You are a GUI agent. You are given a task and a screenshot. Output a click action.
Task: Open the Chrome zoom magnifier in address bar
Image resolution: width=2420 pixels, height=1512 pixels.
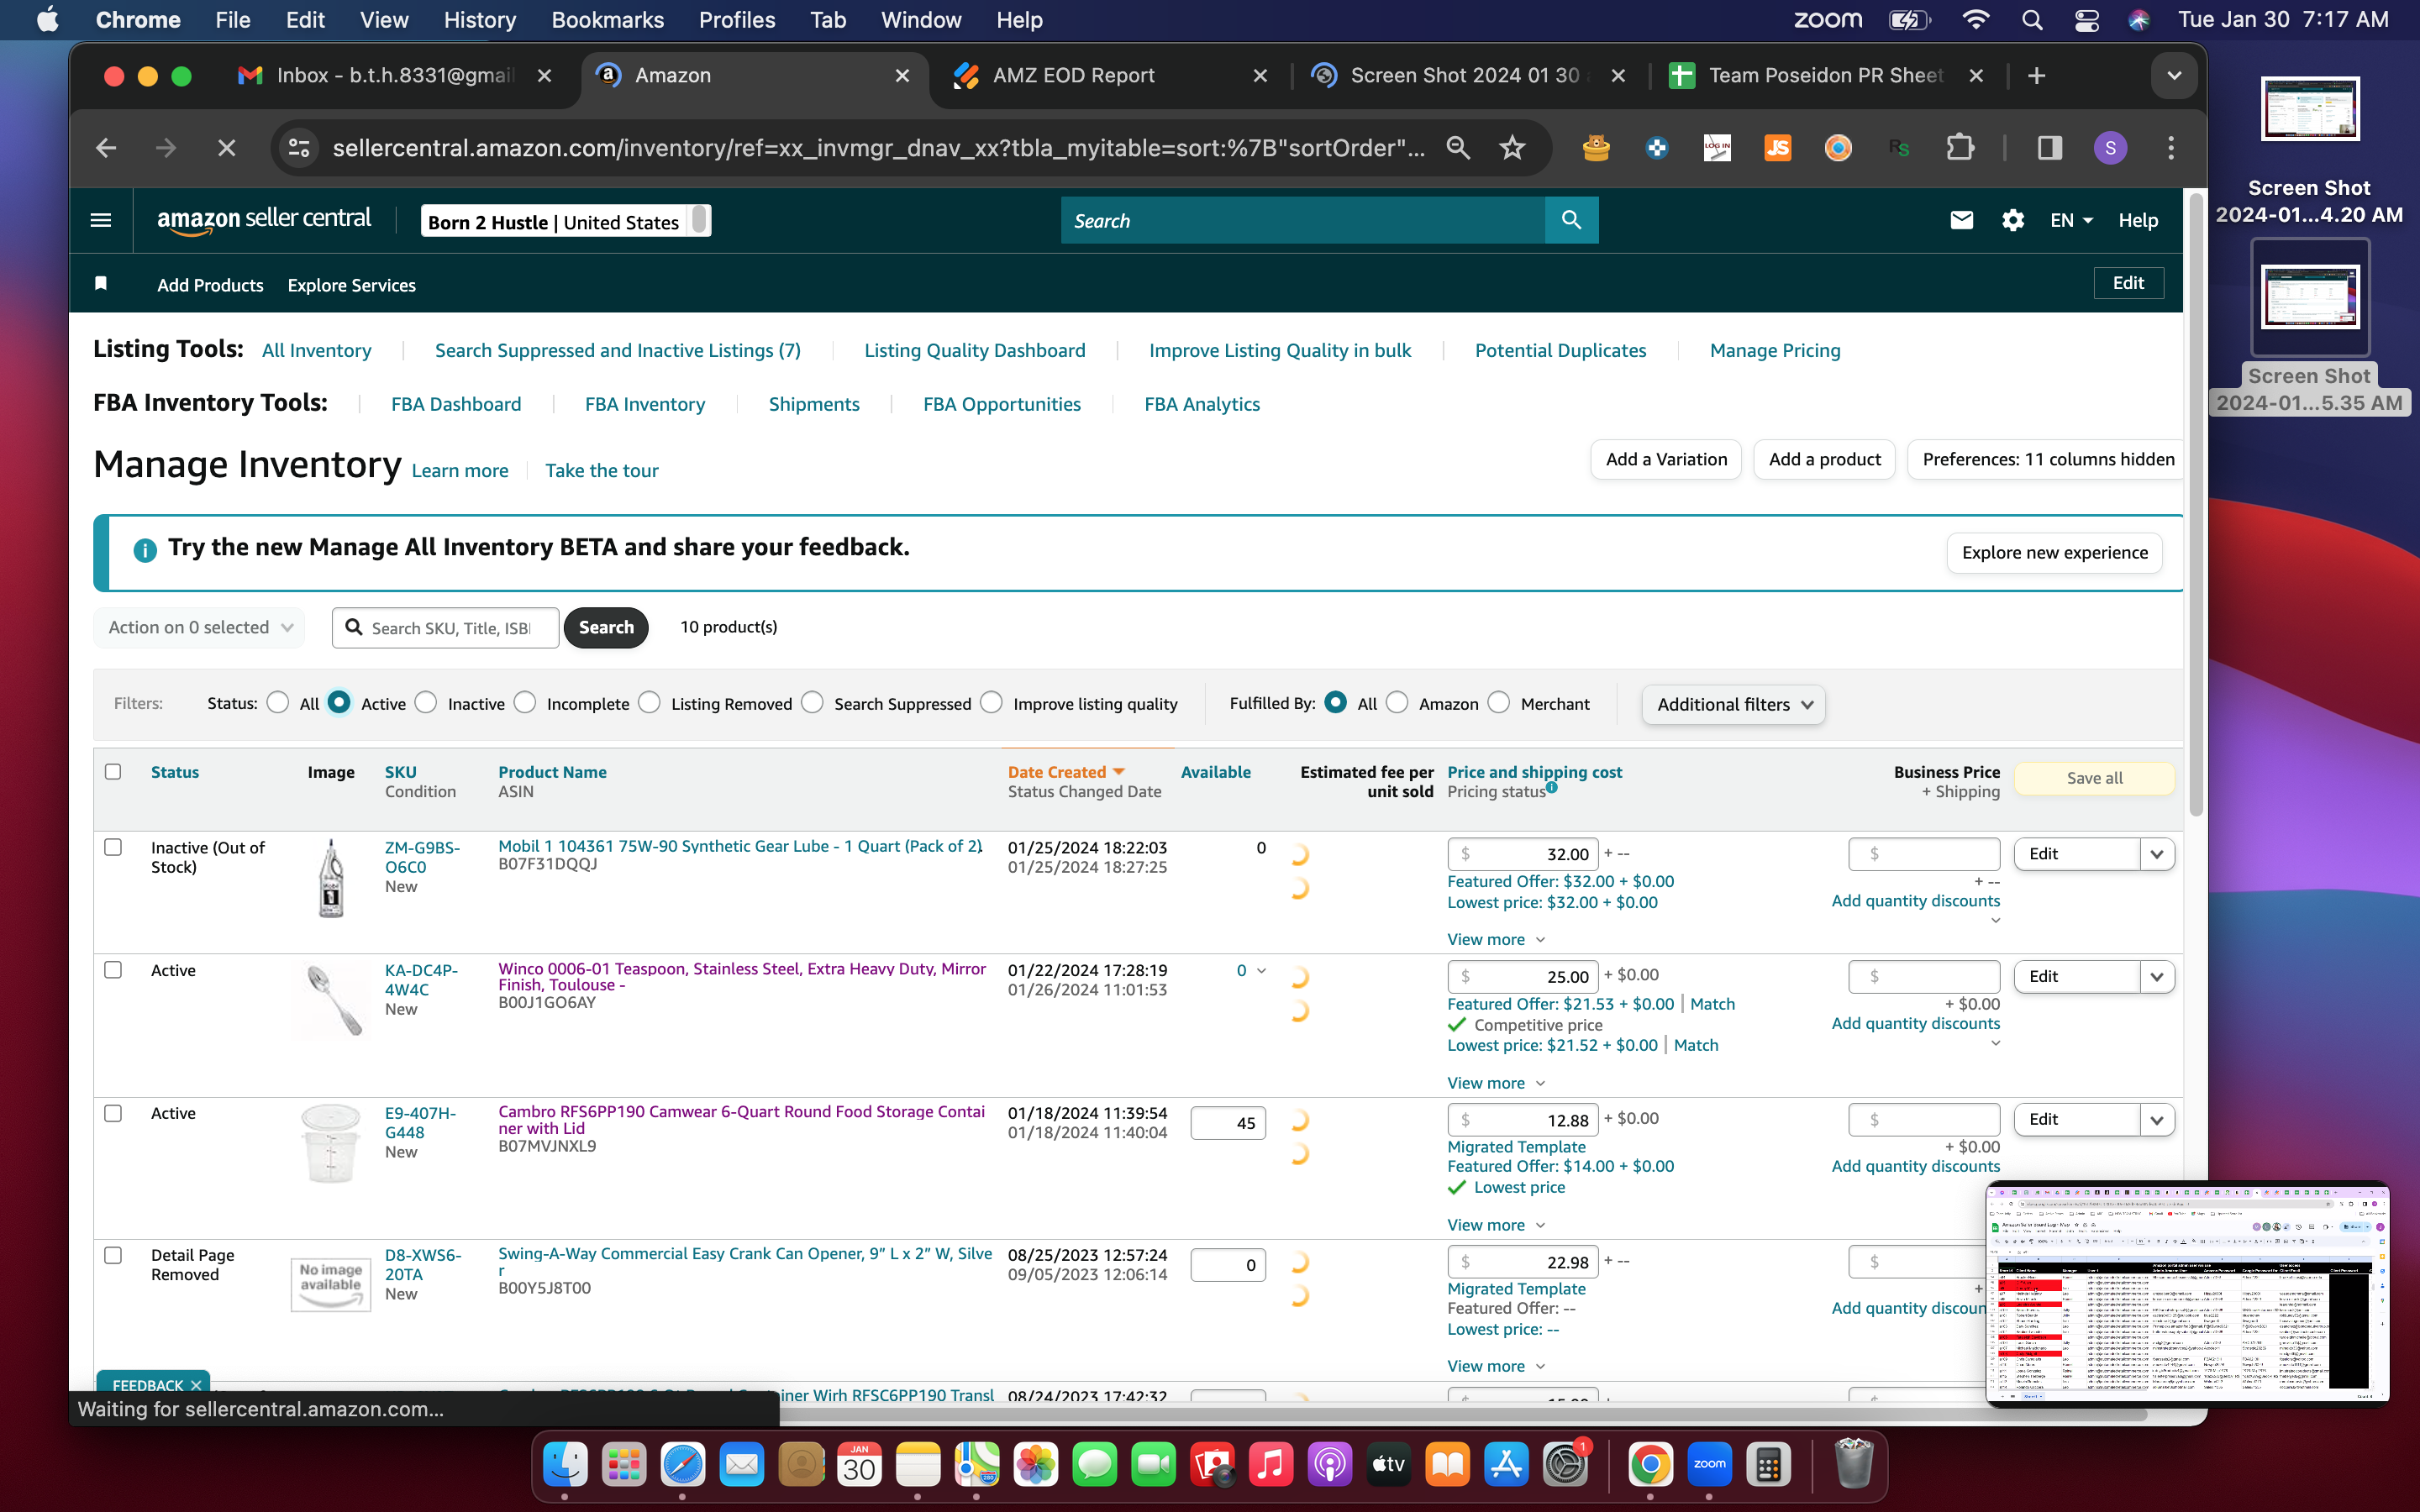point(1458,148)
